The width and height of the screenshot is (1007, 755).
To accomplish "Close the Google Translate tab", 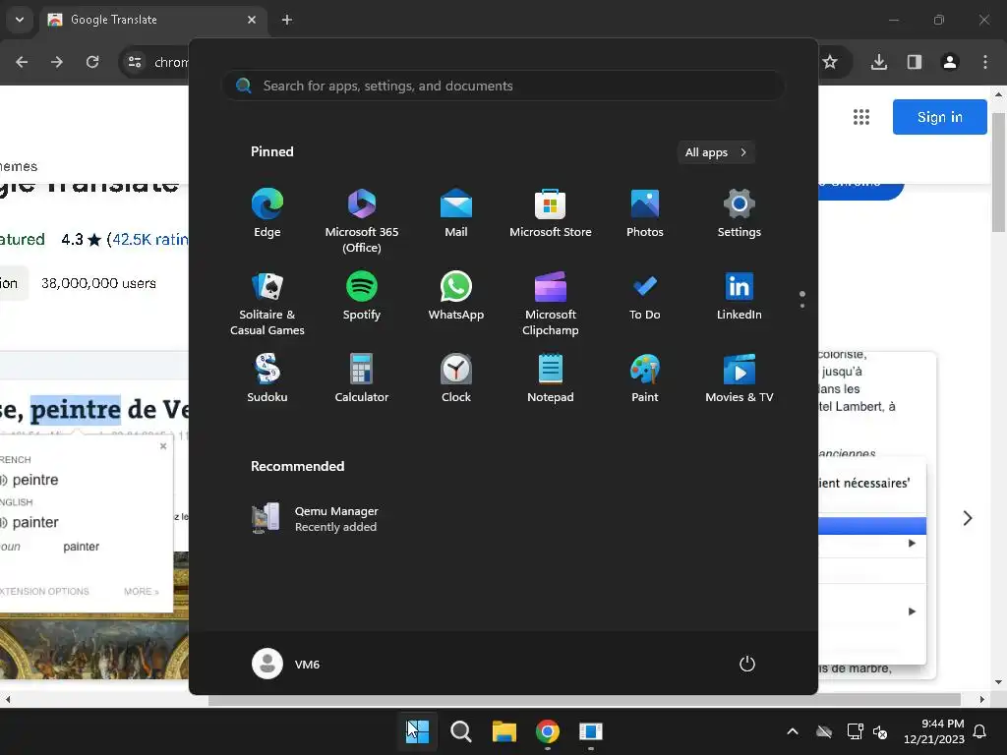I will [x=252, y=20].
